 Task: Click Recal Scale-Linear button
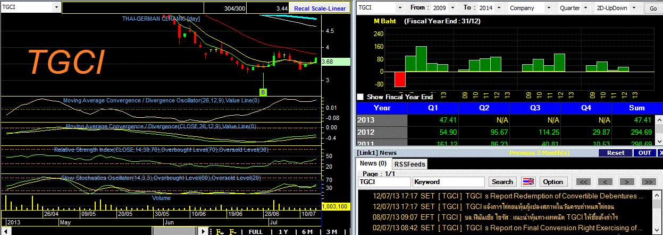coord(320,8)
